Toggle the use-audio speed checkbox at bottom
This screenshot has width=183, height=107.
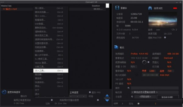[x=98, y=100]
